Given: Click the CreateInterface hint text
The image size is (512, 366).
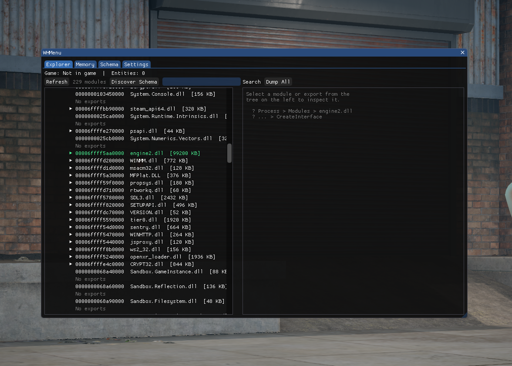Looking at the screenshot, I should point(299,117).
